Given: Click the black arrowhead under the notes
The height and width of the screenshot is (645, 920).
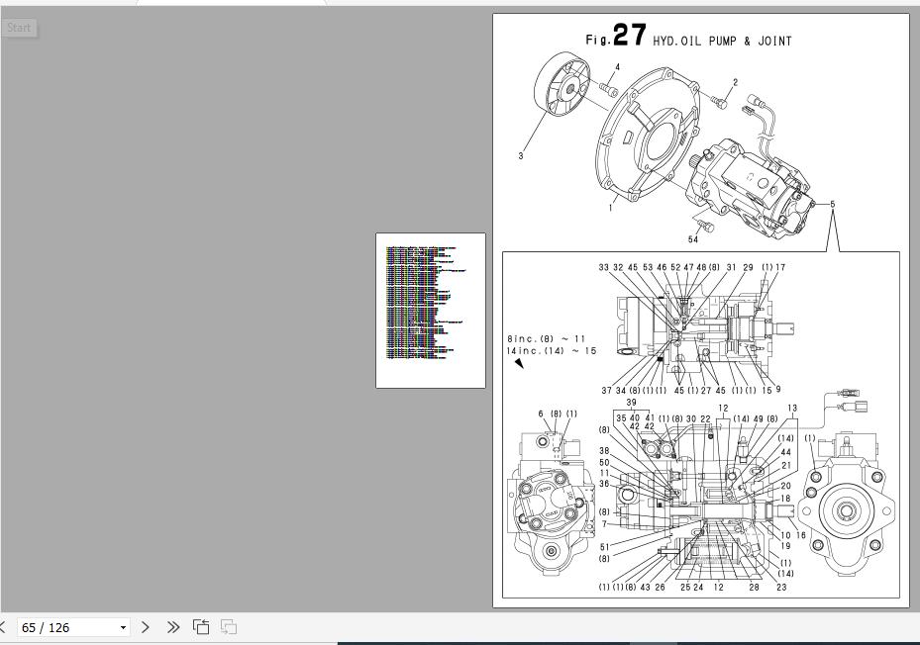Looking at the screenshot, I should click(x=519, y=363).
